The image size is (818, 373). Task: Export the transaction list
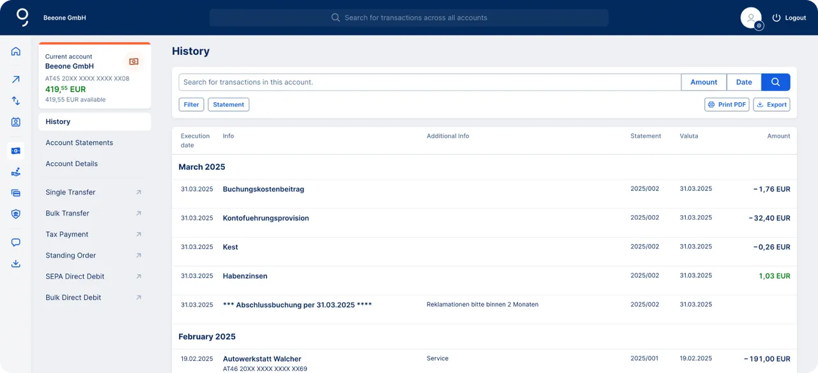pyautogui.click(x=771, y=104)
